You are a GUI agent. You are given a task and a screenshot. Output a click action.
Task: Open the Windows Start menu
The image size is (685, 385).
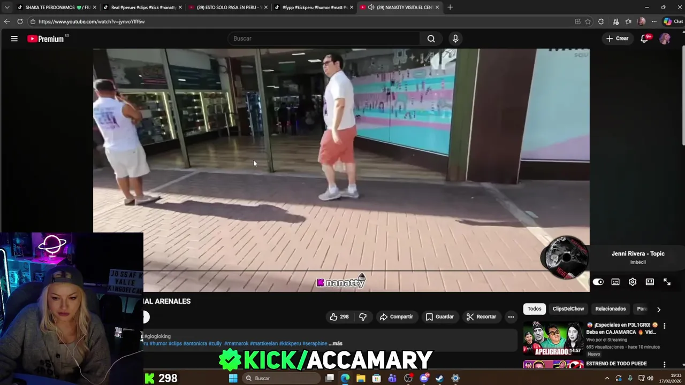point(233,378)
